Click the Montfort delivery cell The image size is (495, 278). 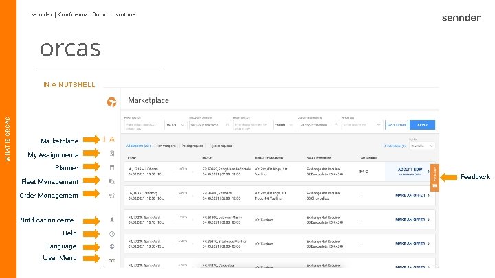[x=225, y=244]
